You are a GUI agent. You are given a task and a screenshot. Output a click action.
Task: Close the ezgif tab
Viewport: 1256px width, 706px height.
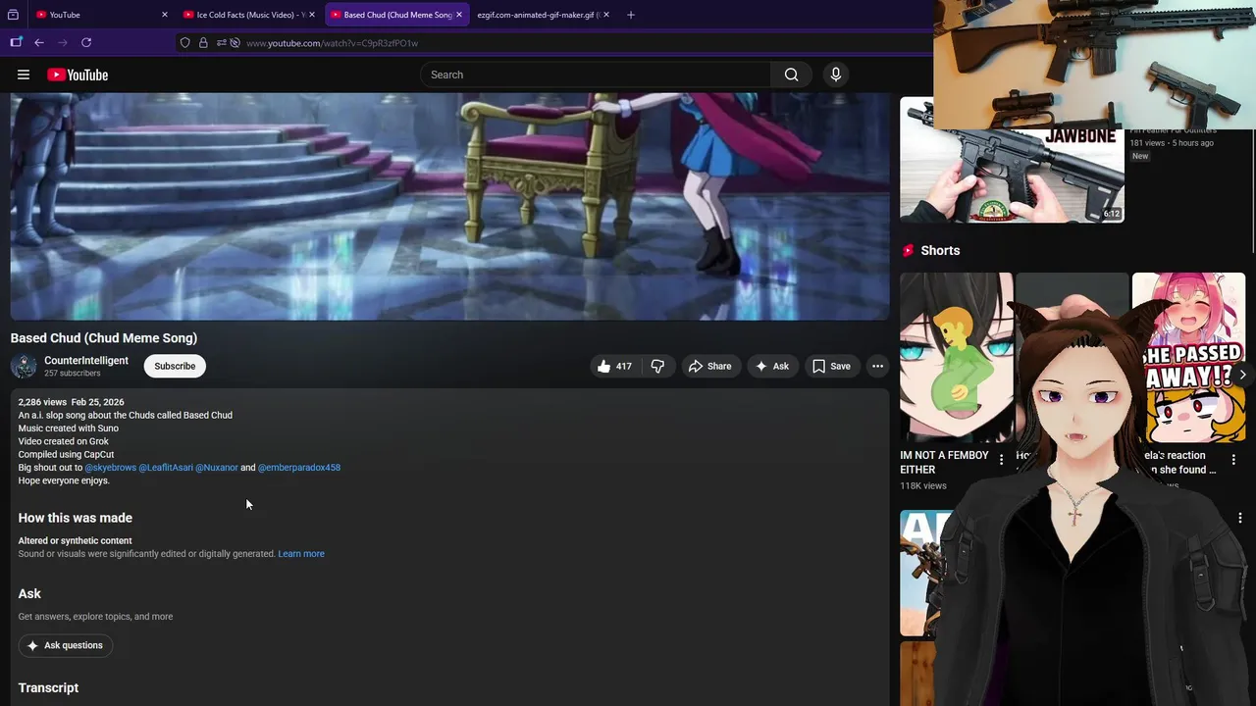[606, 15]
